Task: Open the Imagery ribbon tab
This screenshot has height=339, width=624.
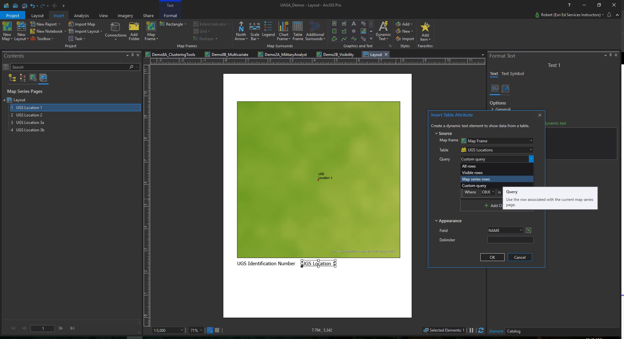Action: coord(125,16)
